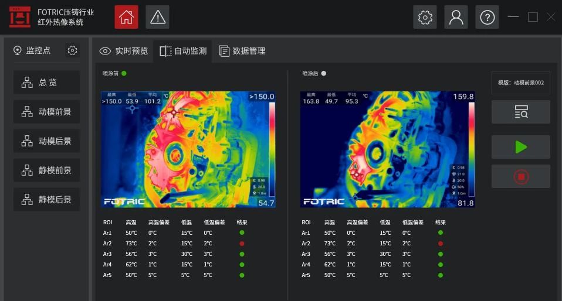The image size is (562, 301).
Task: Select 静模后景 monitoring point
Action: [46, 199]
